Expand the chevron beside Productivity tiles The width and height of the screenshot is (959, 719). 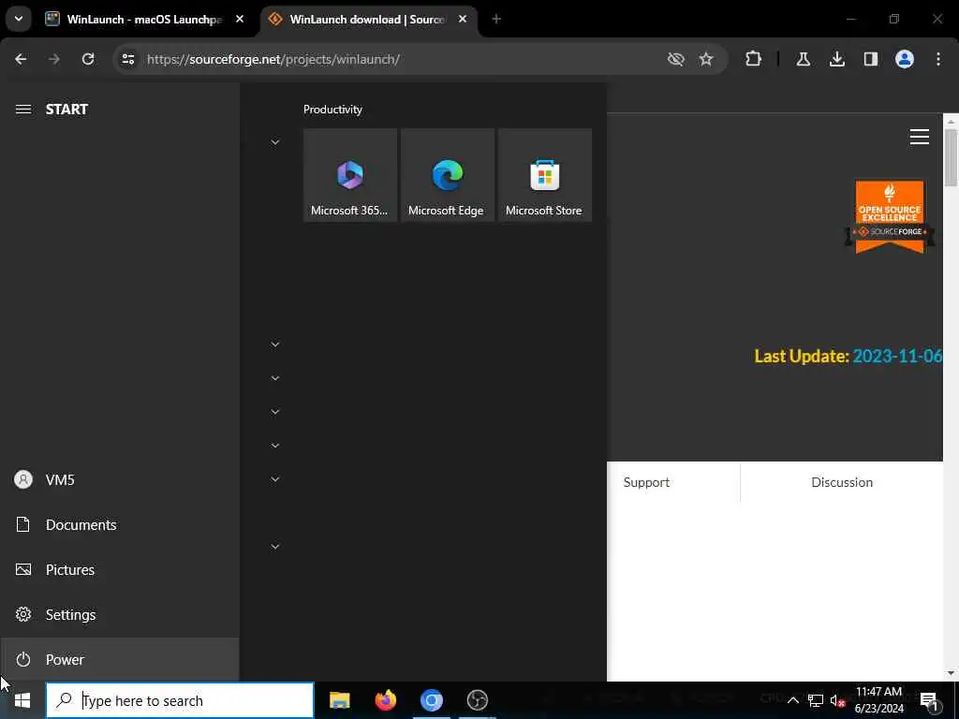click(275, 142)
